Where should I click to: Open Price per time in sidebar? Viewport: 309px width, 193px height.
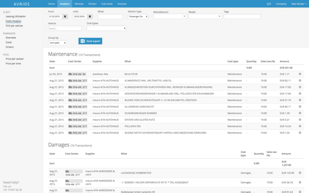(13, 64)
